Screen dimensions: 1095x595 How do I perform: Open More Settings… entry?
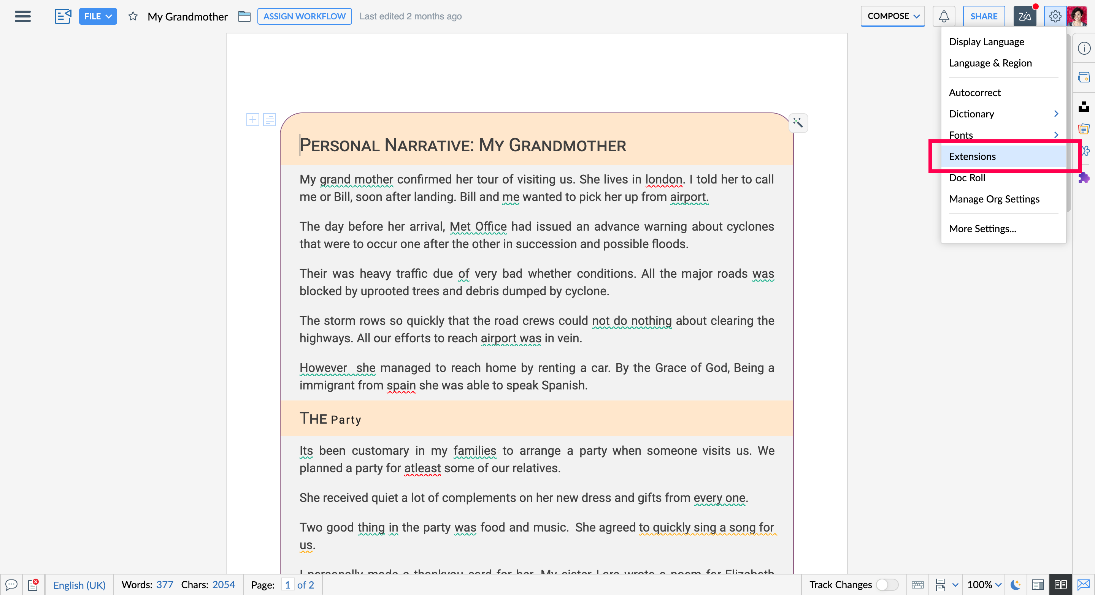click(1003, 228)
